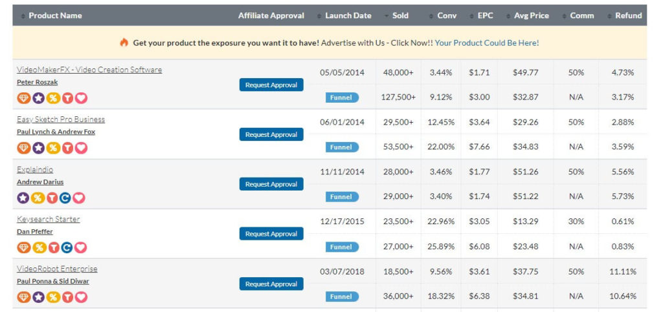Open the Keysearch Starter product link
The image size is (663, 312).
pos(48,219)
